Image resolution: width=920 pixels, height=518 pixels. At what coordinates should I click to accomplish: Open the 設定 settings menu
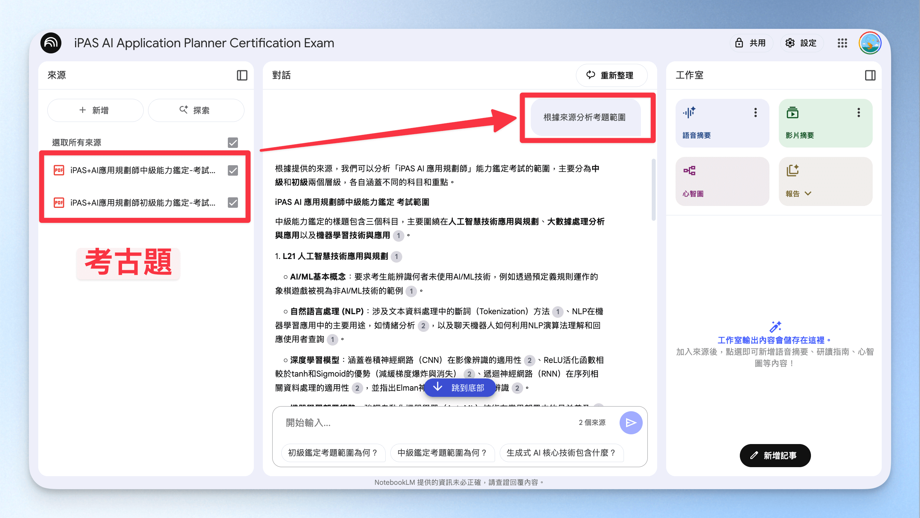coord(802,43)
